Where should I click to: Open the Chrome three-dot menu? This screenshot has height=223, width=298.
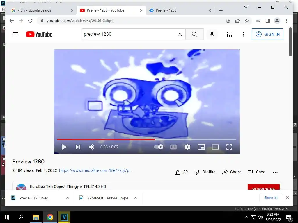tap(286, 21)
